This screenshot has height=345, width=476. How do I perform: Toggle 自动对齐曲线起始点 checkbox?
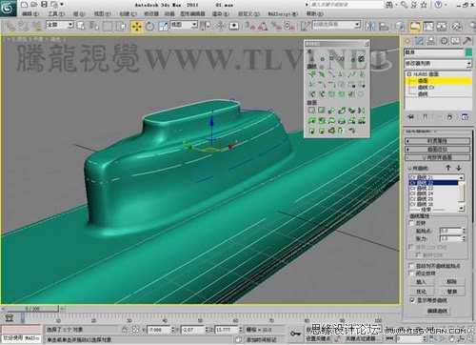tap(411, 266)
